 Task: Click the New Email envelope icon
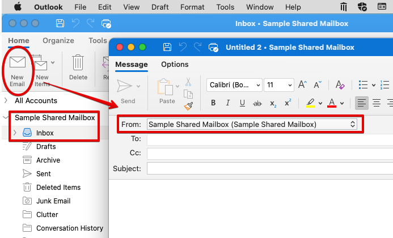(x=18, y=63)
